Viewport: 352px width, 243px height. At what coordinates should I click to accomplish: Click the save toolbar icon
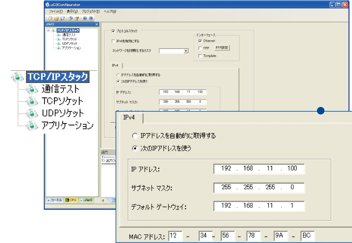pos(62,18)
